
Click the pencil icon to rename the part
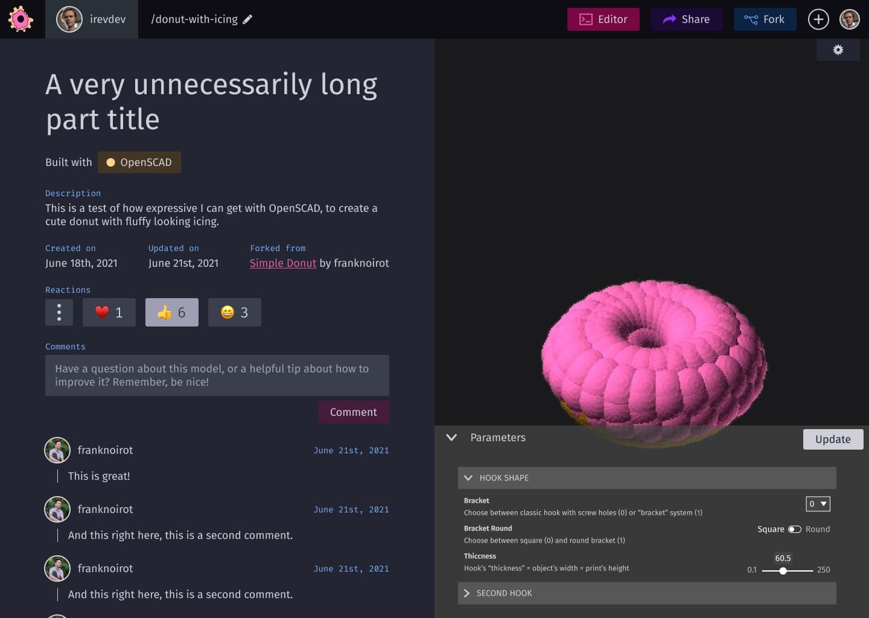[247, 19]
